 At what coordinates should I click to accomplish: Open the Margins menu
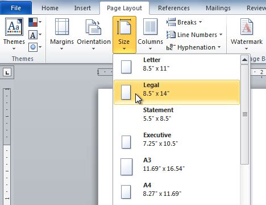[x=62, y=34]
